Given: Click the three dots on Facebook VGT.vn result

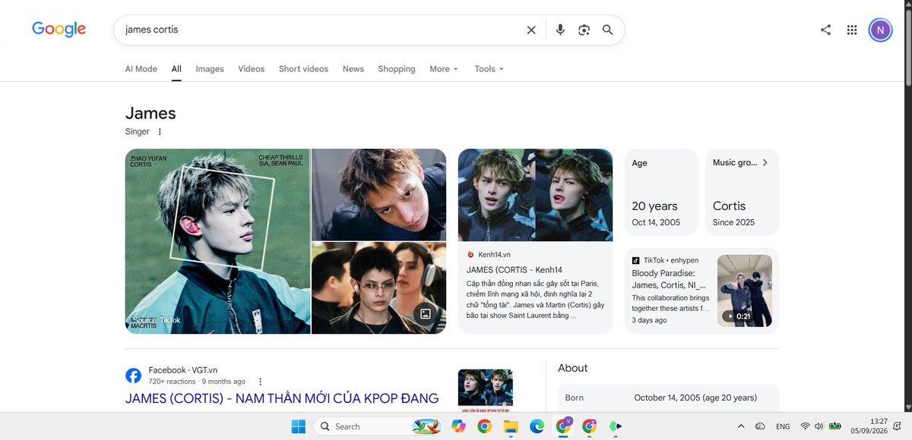Looking at the screenshot, I should click(x=260, y=382).
